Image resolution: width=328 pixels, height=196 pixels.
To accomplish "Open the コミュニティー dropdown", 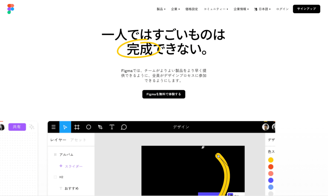I will point(216,9).
